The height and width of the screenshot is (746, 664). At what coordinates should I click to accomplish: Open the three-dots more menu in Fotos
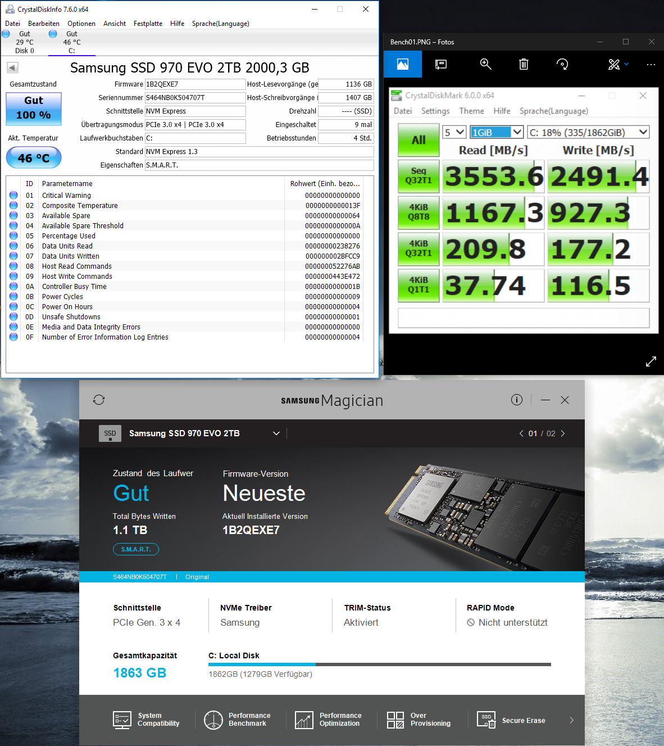click(x=651, y=64)
